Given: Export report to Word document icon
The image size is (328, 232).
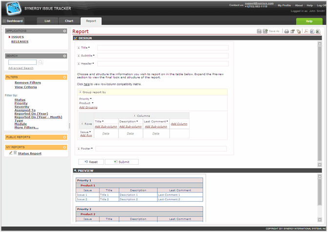Looking at the screenshot, I should 312,31.
